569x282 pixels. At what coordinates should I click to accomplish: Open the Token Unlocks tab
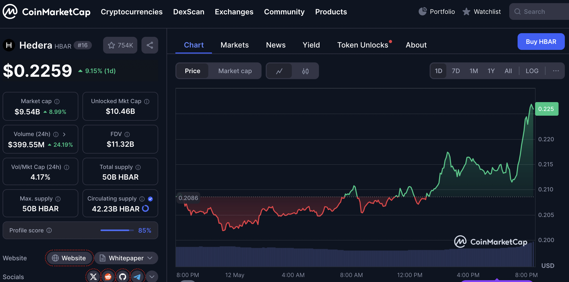click(363, 45)
